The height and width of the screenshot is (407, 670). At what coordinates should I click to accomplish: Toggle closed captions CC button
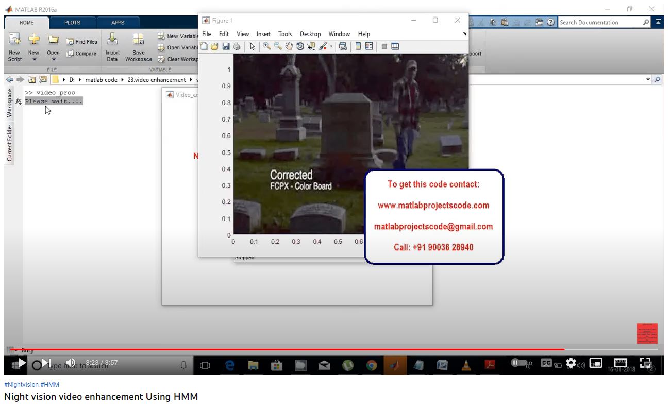(x=546, y=363)
